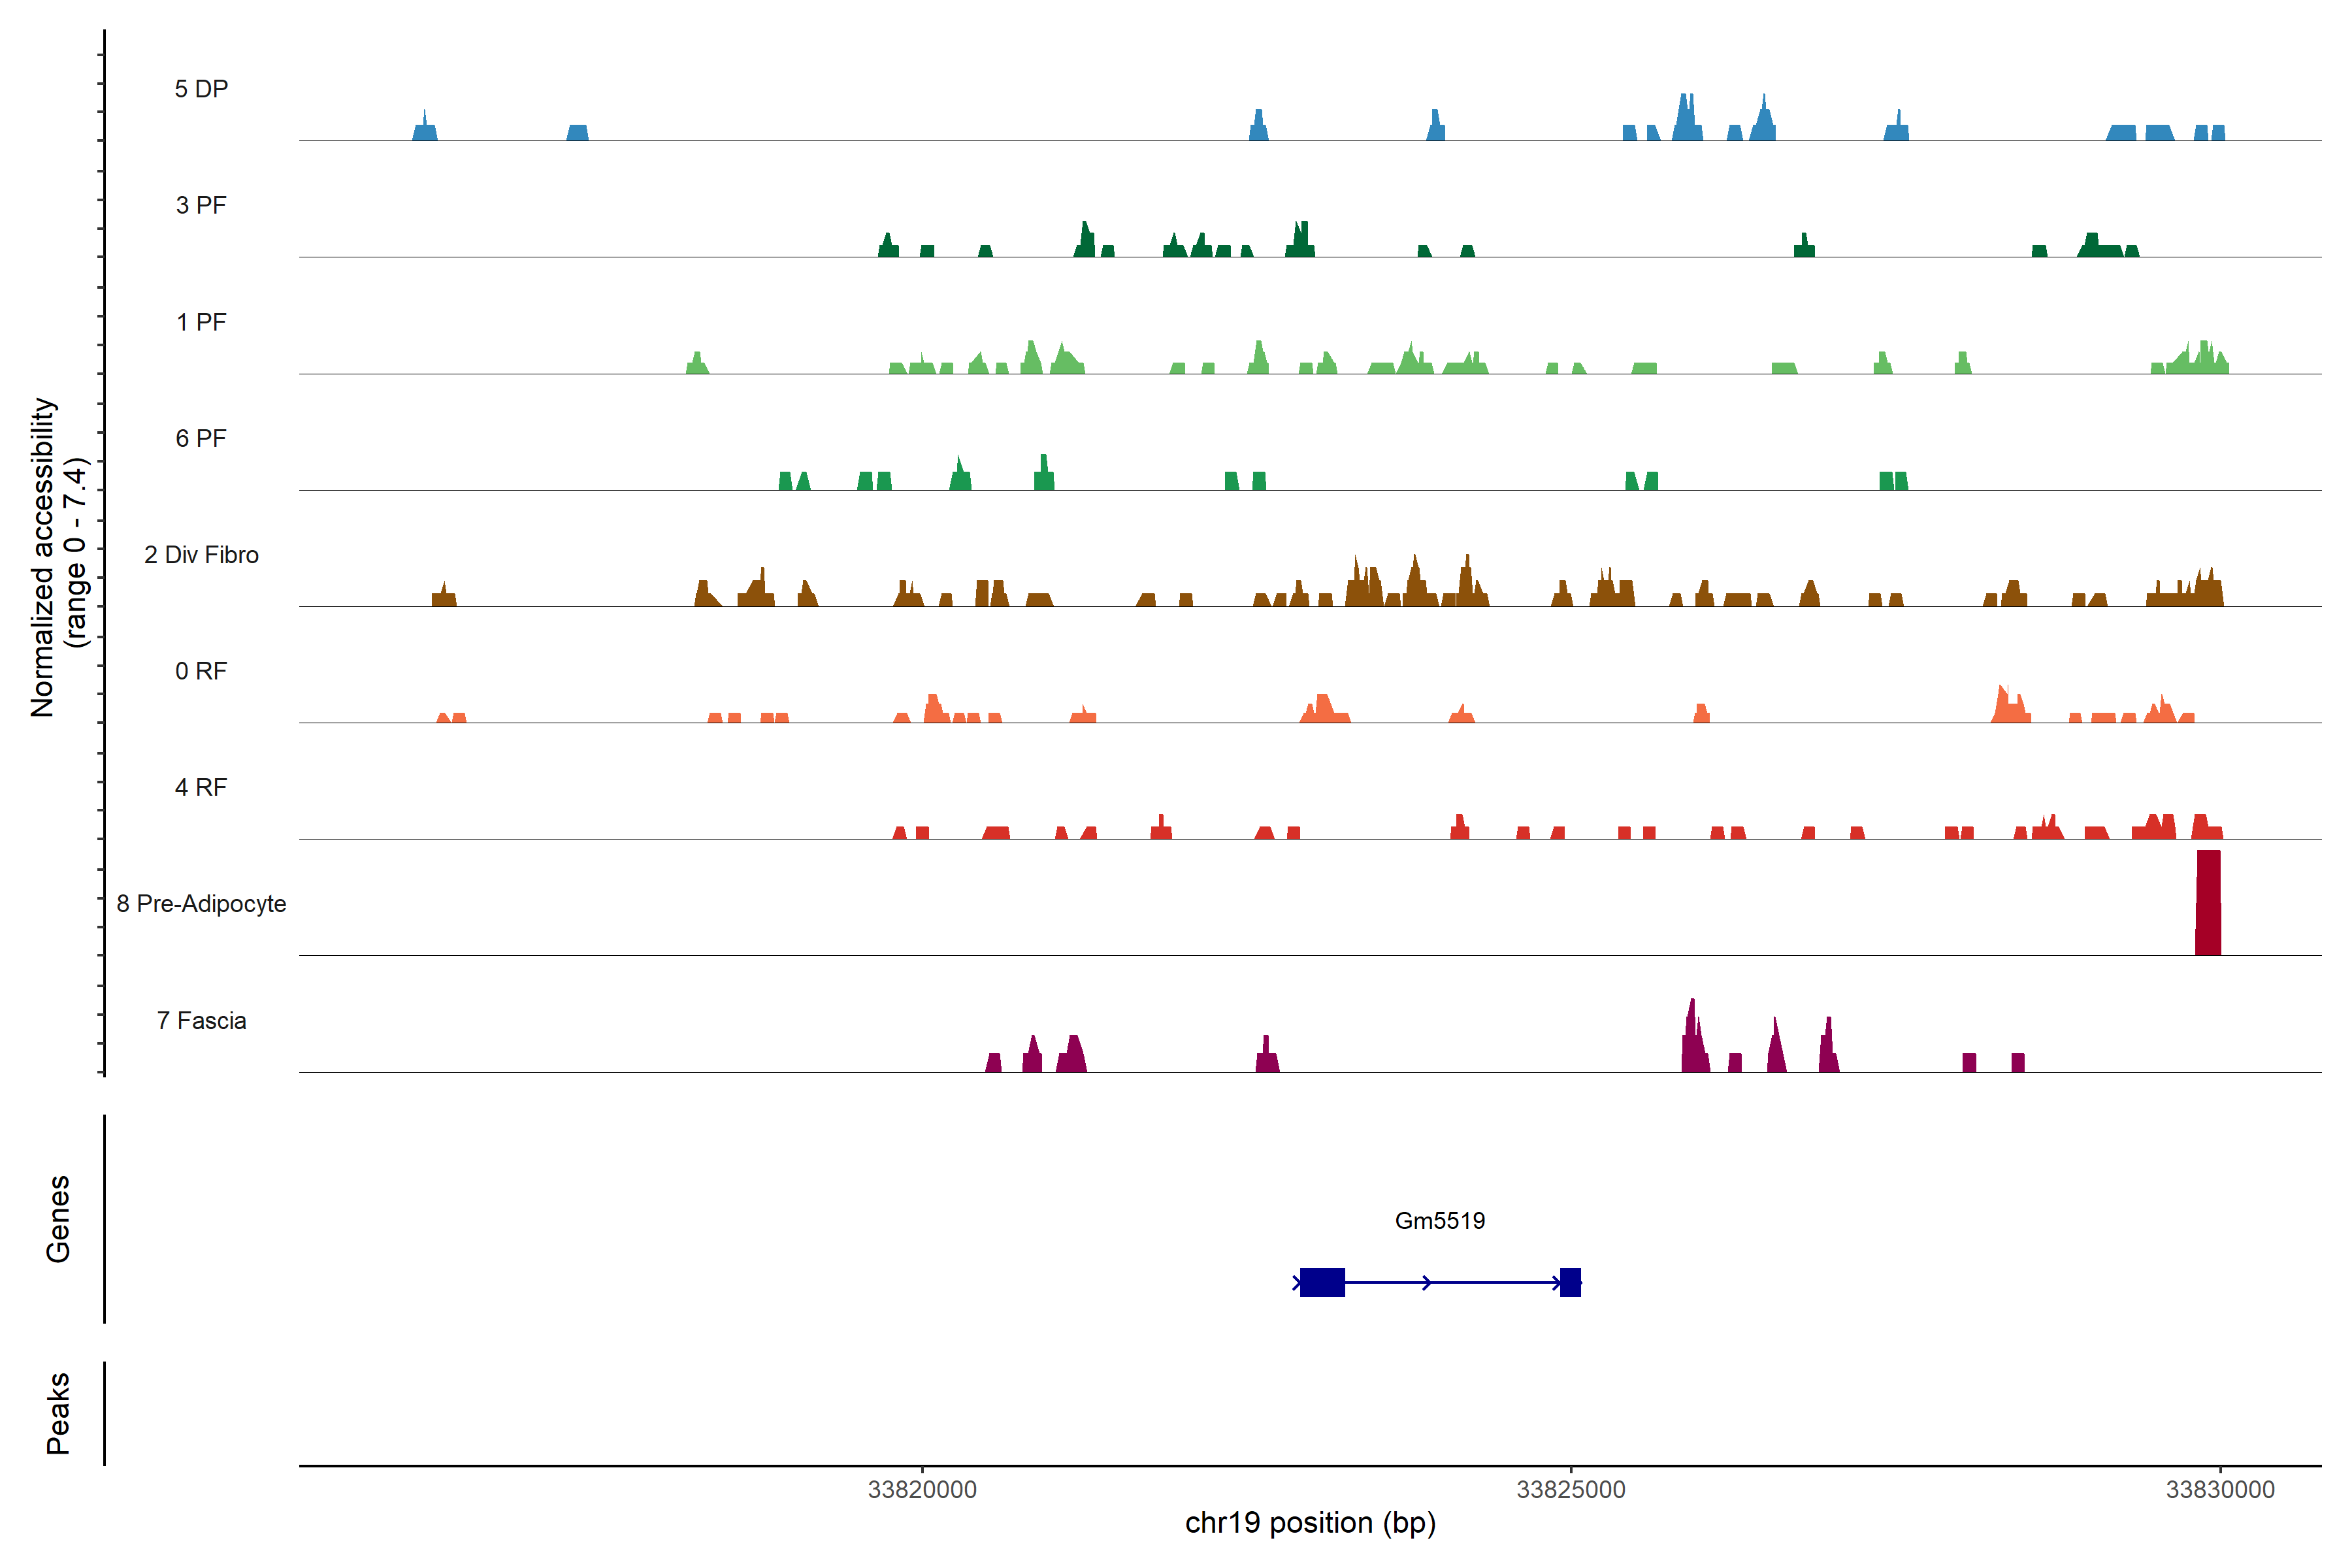2352x1568 pixels.
Task: Select the 8 Pre-Adipocyte label
Action: click(201, 904)
